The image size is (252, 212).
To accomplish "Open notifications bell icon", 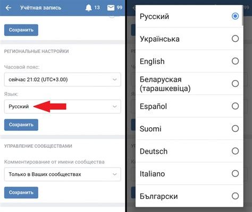I will 89,8.
